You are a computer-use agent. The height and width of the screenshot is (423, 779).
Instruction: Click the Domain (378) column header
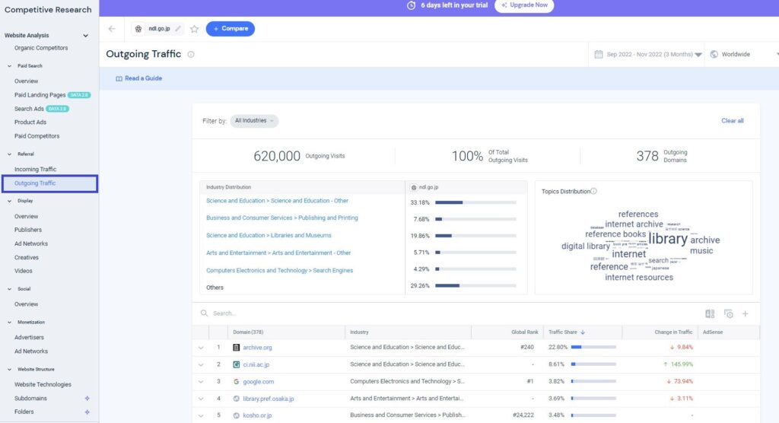(248, 332)
